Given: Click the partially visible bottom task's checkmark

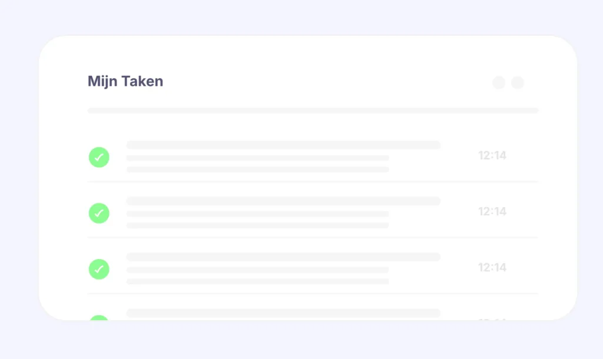Looking at the screenshot, I should pos(99,318).
